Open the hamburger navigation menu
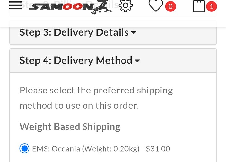 click(16, 5)
